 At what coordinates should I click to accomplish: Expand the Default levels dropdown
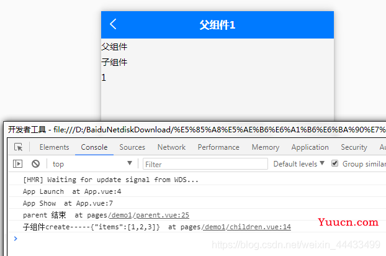coord(299,163)
